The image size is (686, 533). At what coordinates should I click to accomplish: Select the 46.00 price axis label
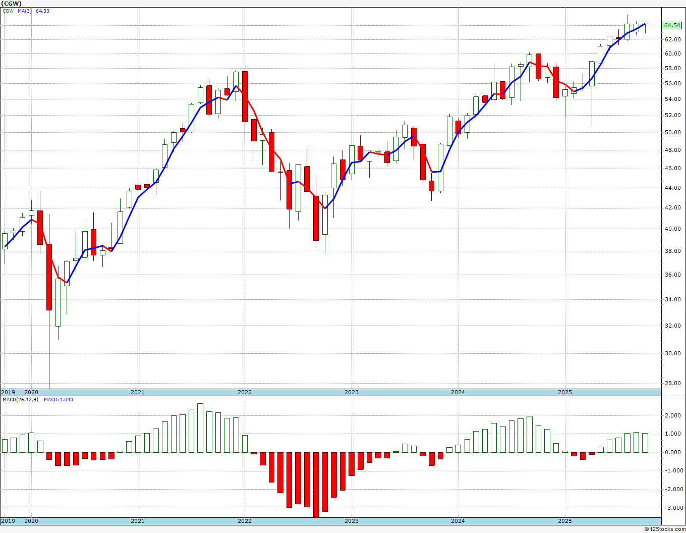[x=672, y=168]
